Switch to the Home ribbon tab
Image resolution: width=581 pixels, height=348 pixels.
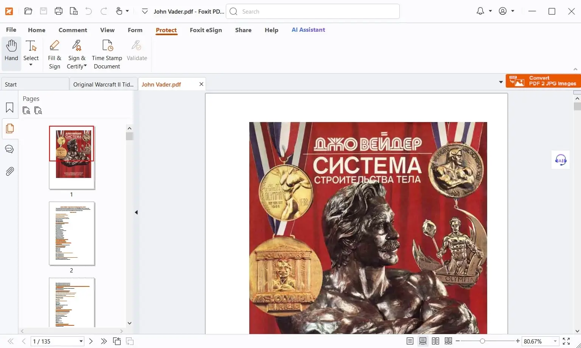(x=37, y=30)
